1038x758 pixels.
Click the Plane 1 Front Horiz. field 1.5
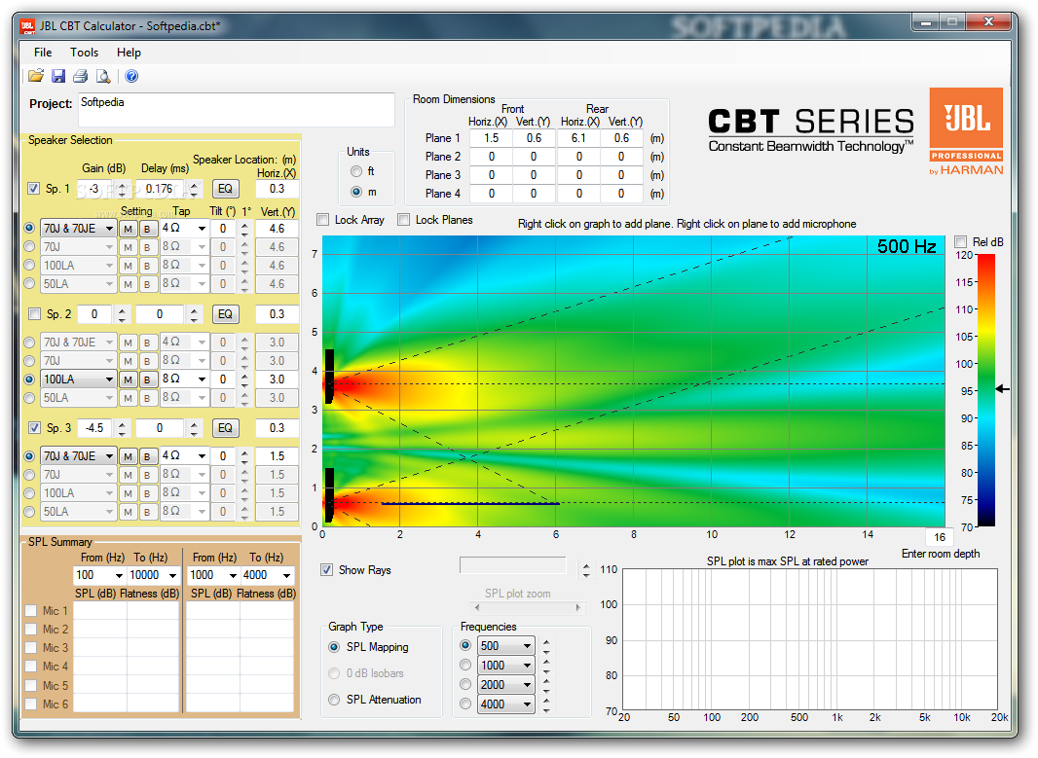pyautogui.click(x=491, y=137)
